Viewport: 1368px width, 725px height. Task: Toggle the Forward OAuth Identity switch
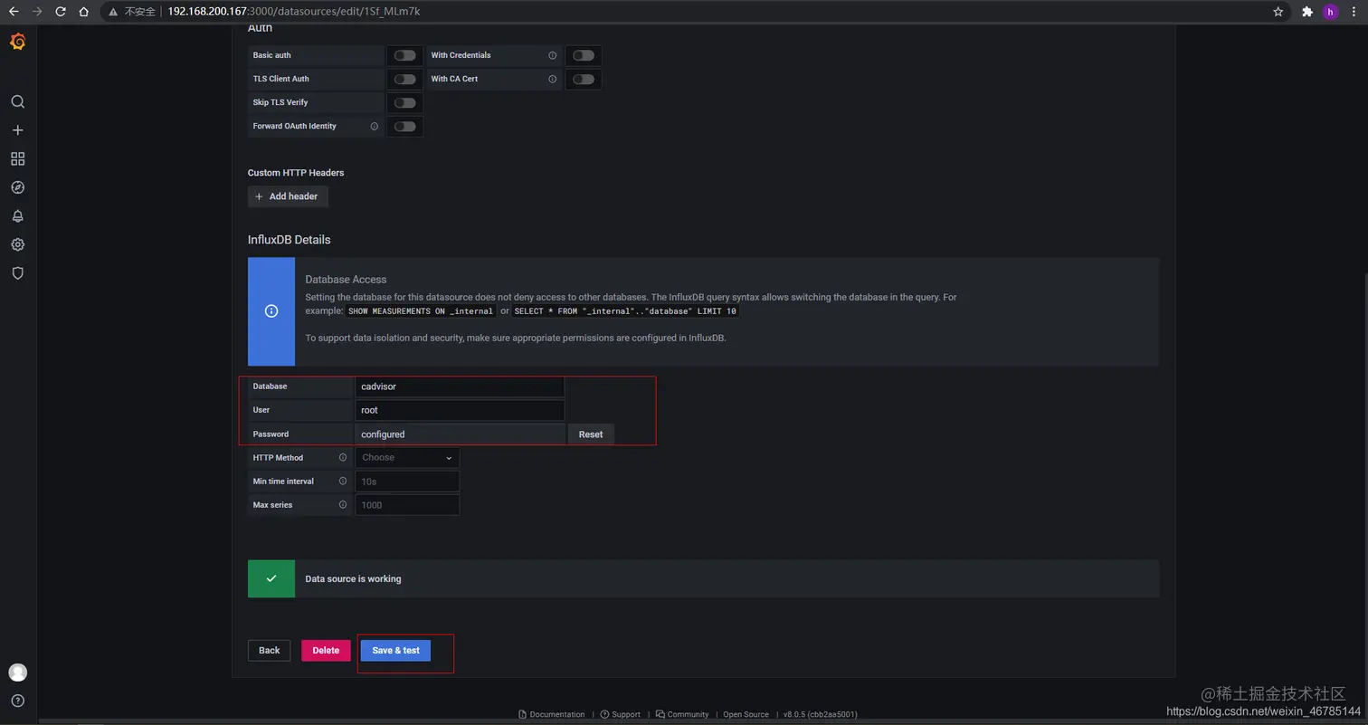coord(404,126)
